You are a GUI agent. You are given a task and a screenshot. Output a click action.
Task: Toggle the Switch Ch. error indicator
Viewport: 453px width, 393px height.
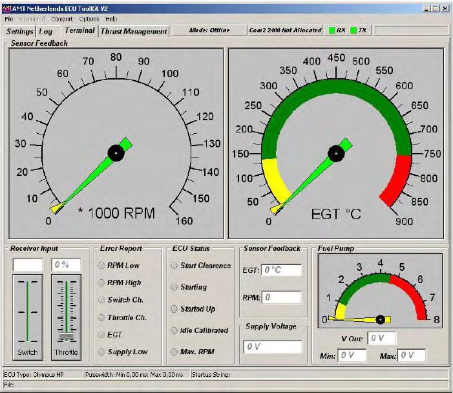[101, 300]
